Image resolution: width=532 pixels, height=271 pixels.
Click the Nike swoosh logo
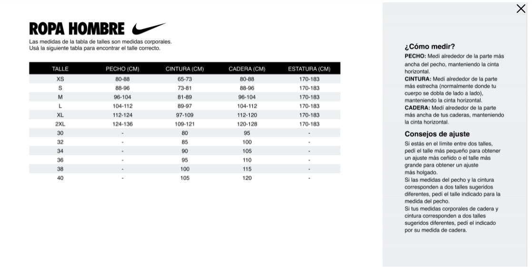coord(148,29)
